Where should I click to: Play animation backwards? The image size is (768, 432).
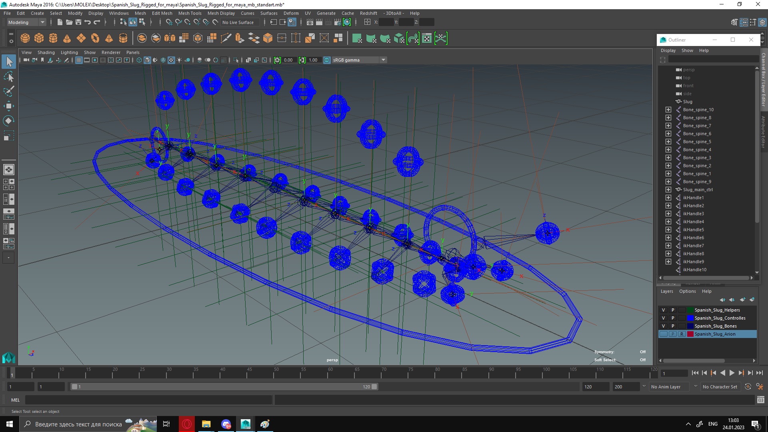coord(722,373)
